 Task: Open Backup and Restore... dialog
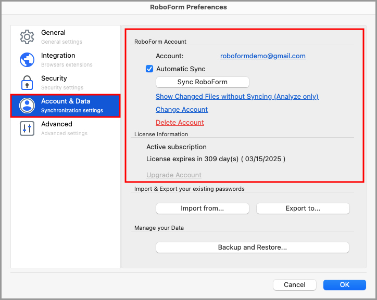[253, 247]
